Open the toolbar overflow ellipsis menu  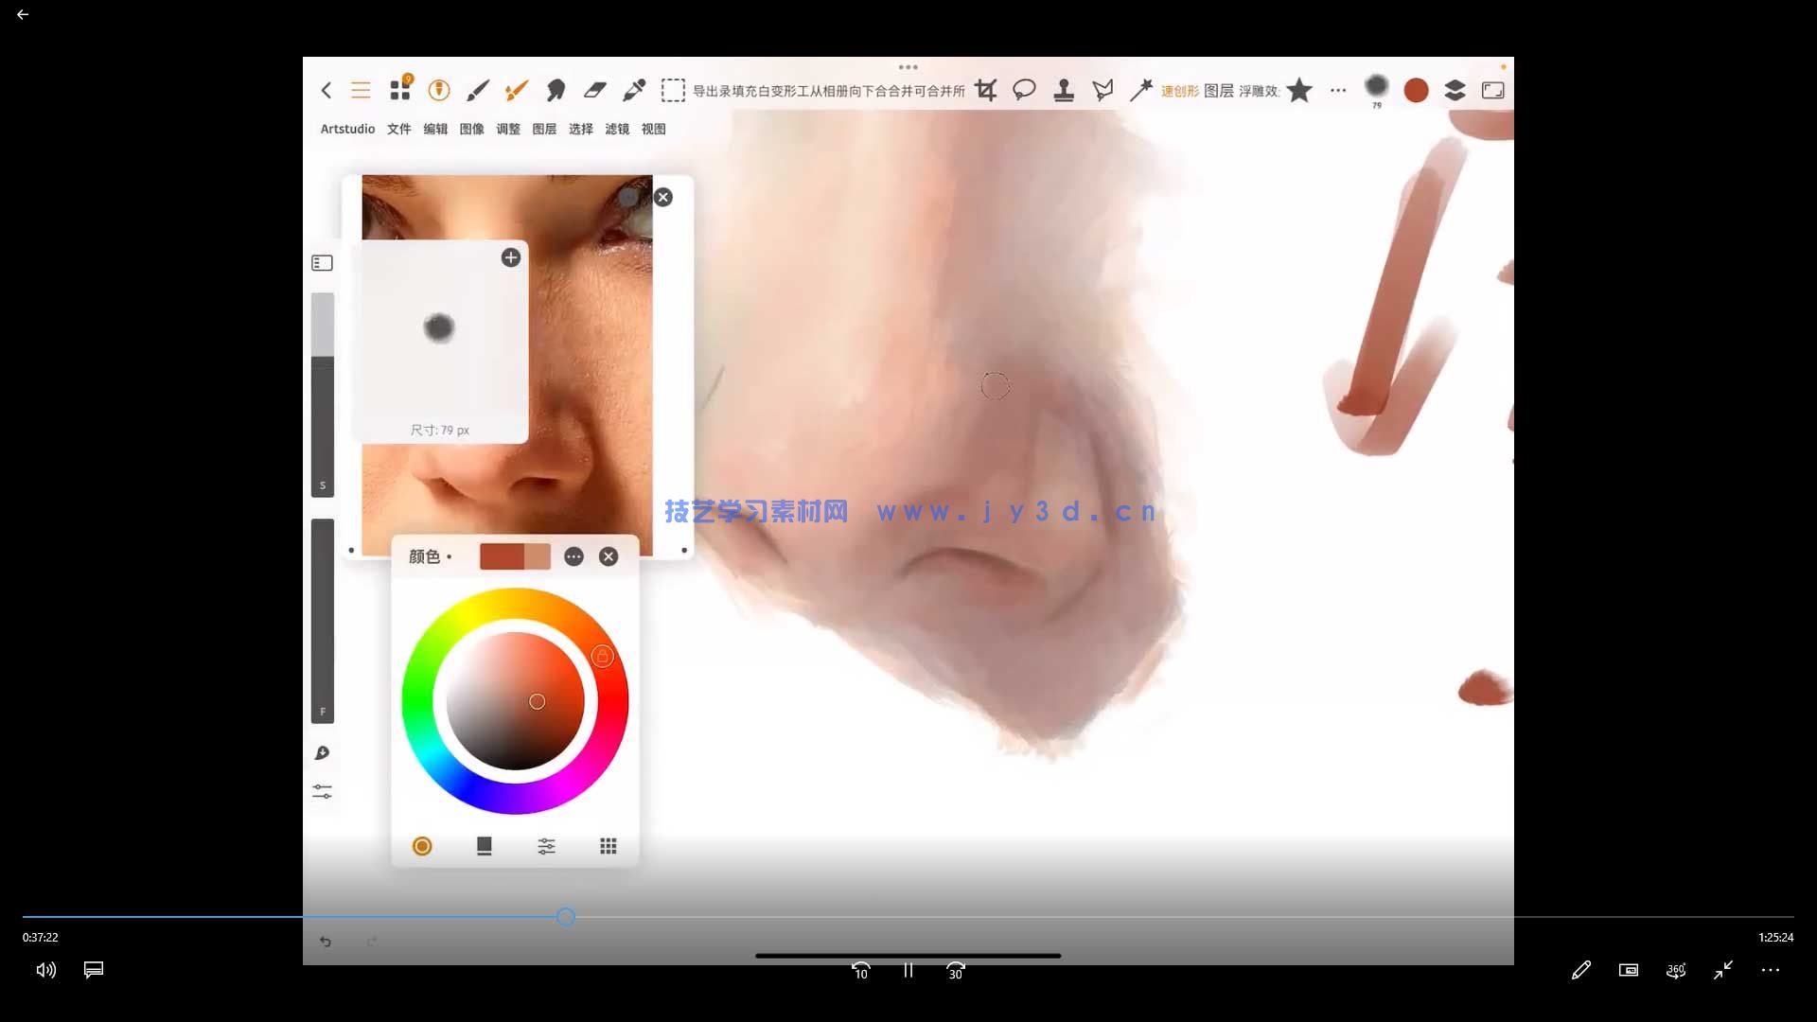click(1337, 90)
